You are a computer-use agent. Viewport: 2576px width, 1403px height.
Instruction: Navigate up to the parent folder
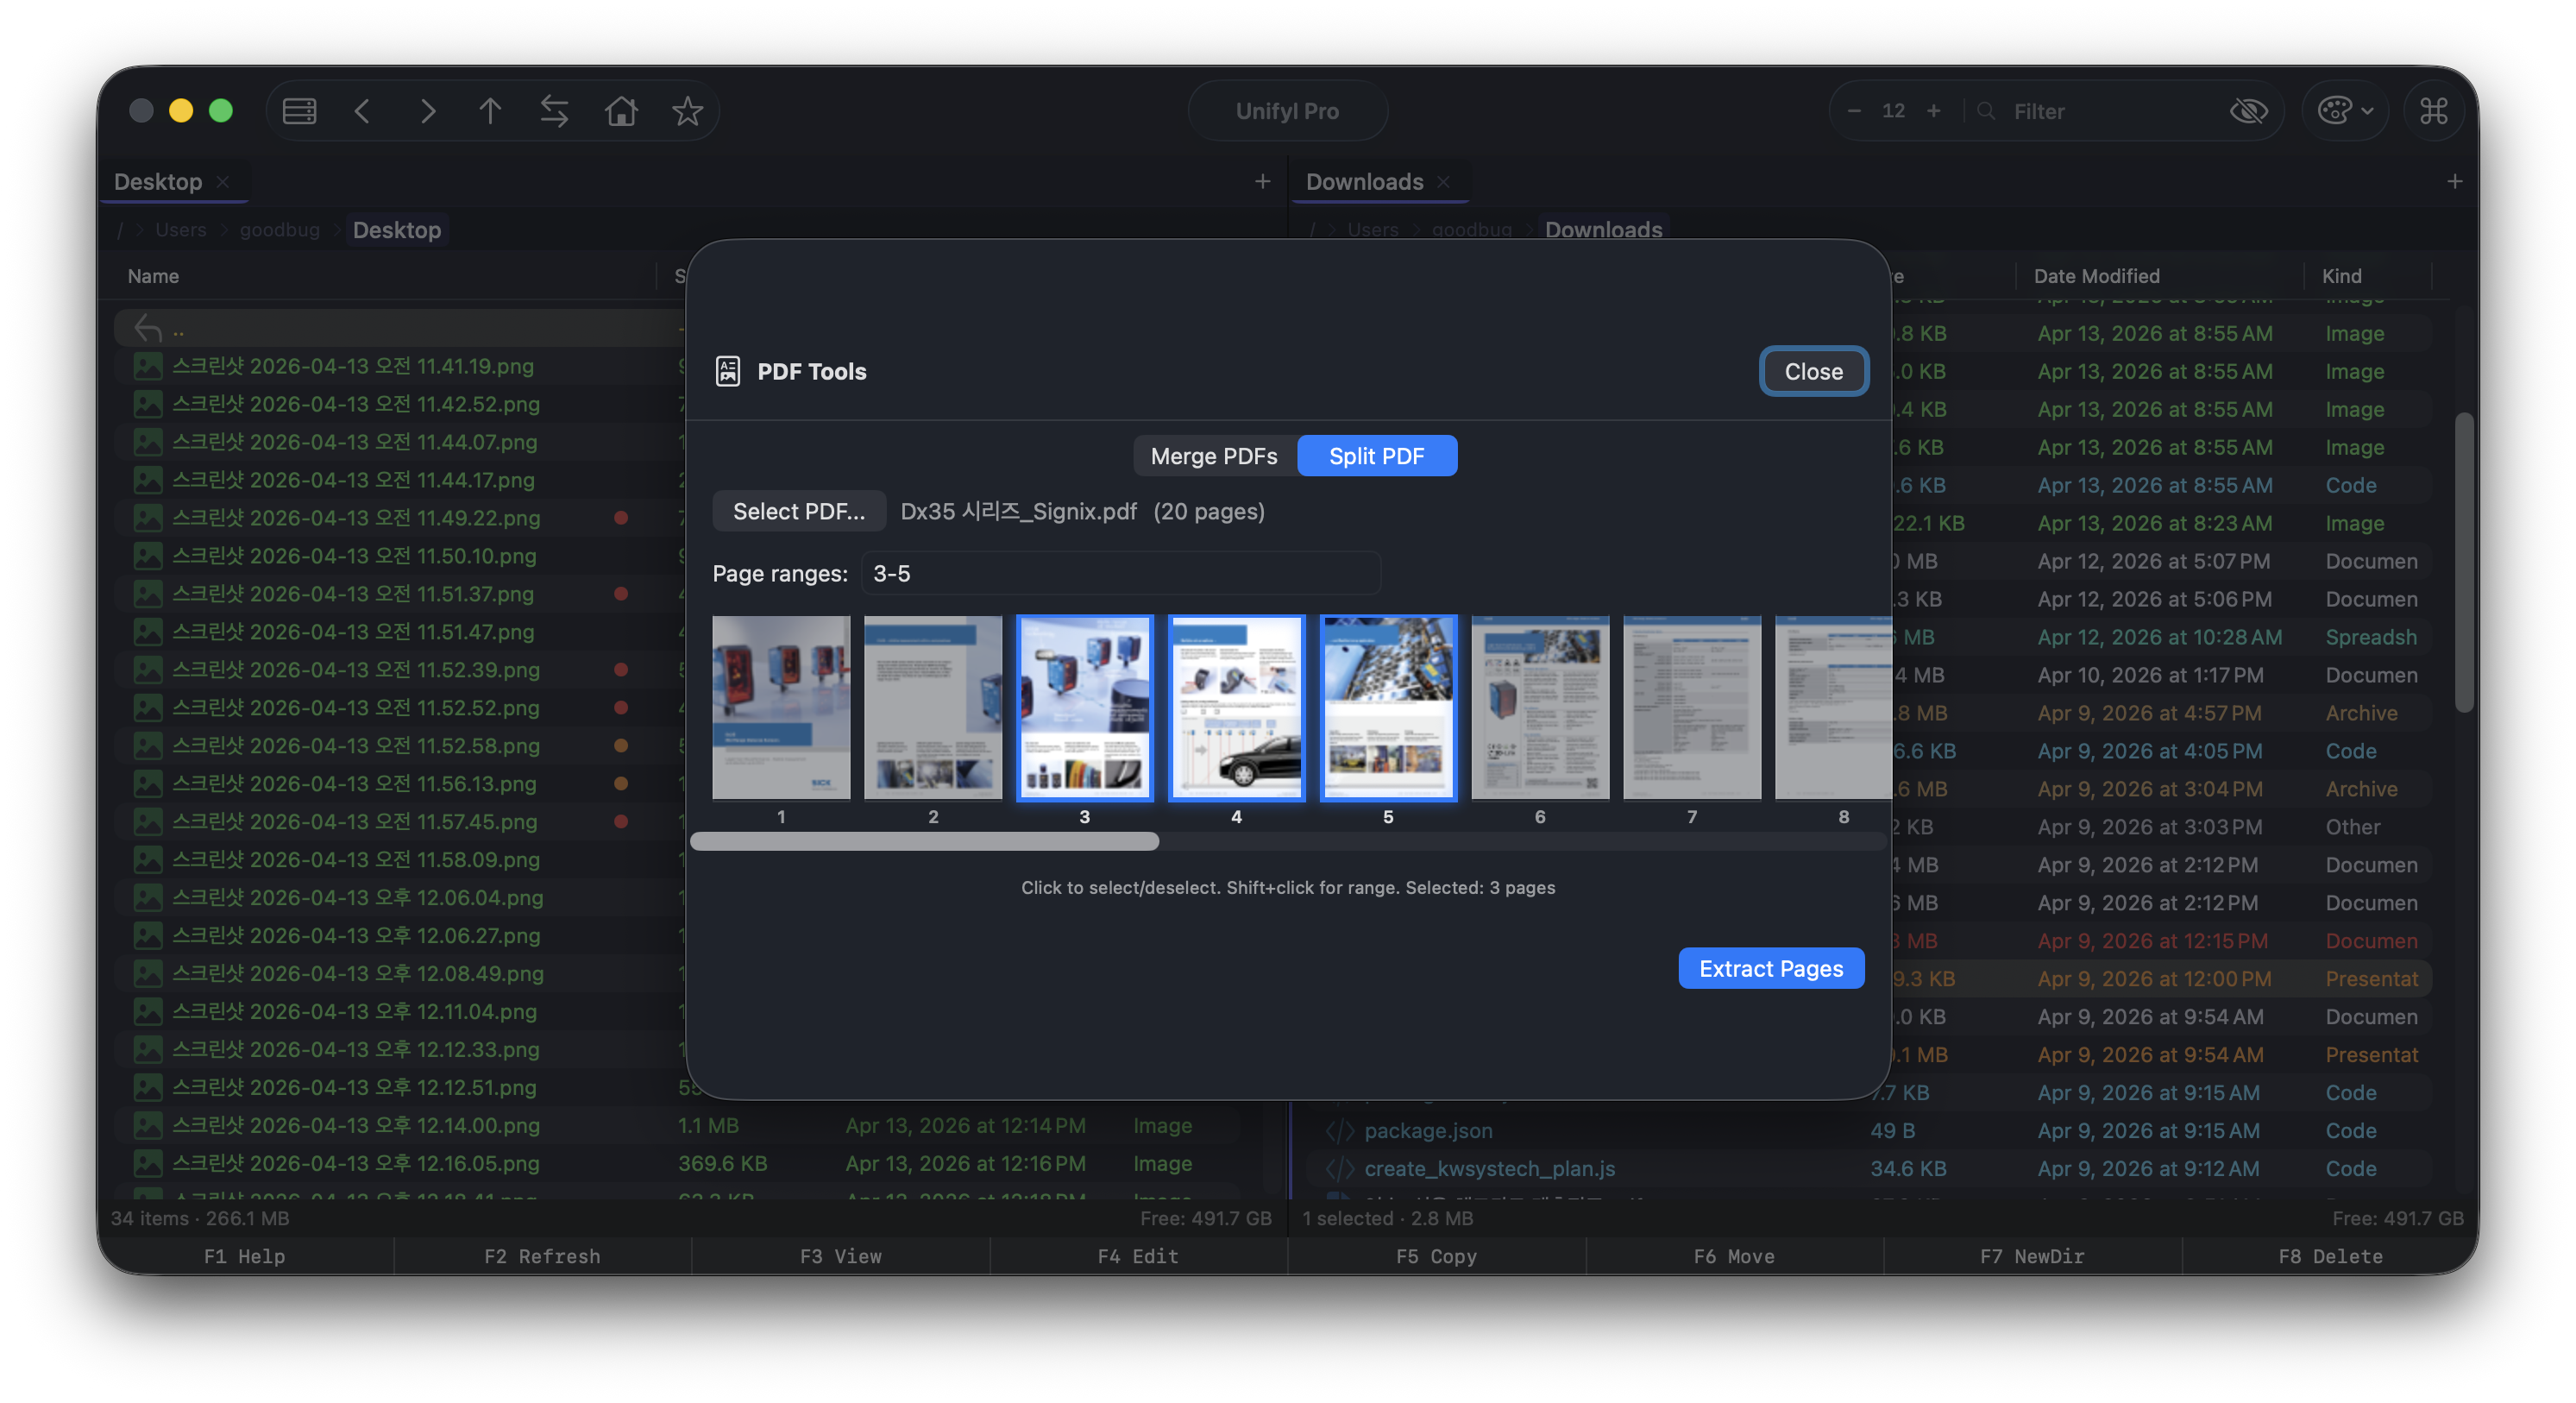click(x=490, y=111)
